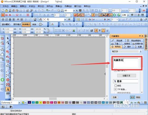148x115 pixels.
Task: Choose the Reshape Object tool below the arrow
Action: [8, 43]
